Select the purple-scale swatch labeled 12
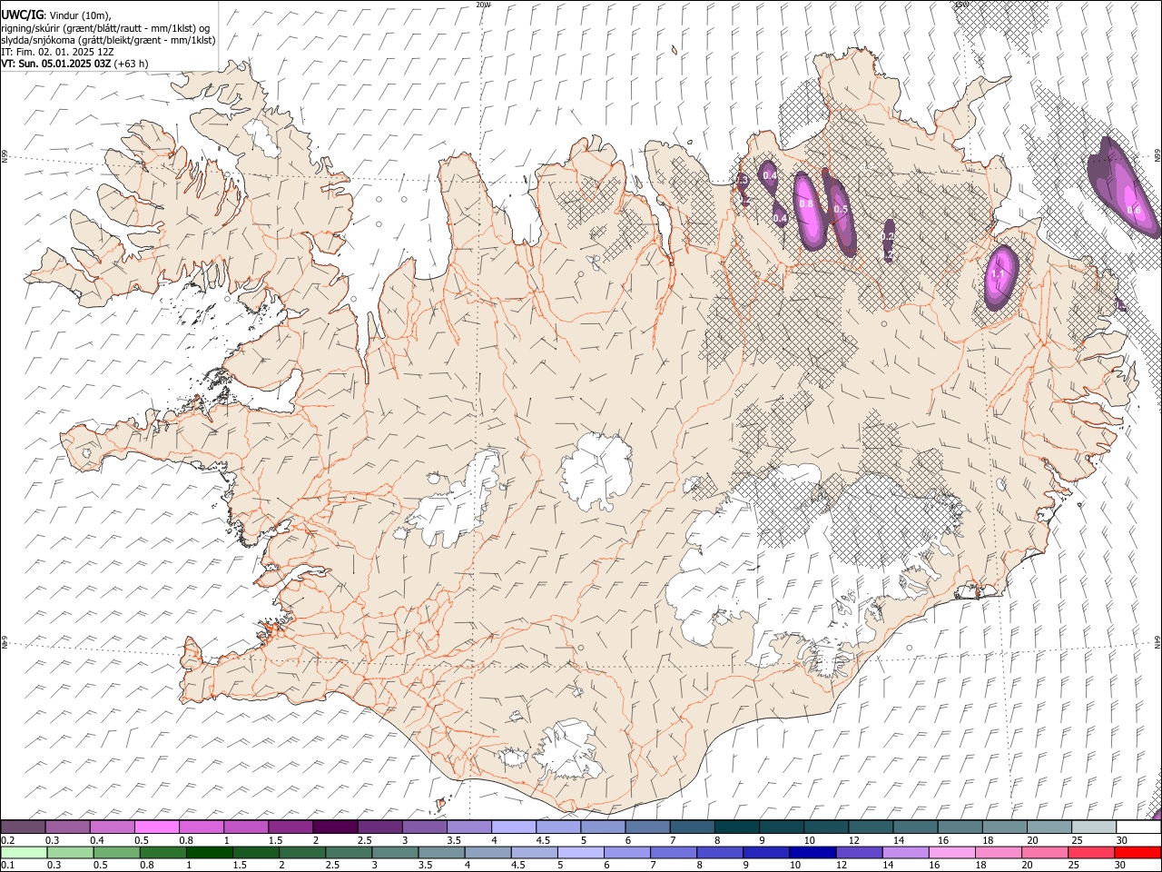The image size is (1162, 872). click(870, 827)
